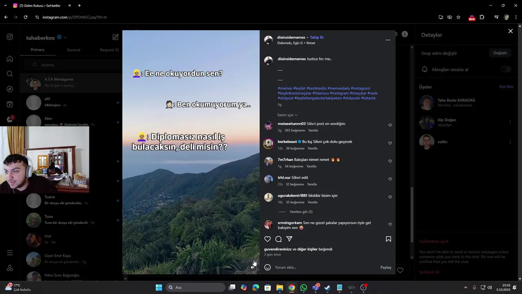Click the Instagram logo icon
Image resolution: width=522 pixels, height=294 pixels.
pyautogui.click(x=10, y=37)
